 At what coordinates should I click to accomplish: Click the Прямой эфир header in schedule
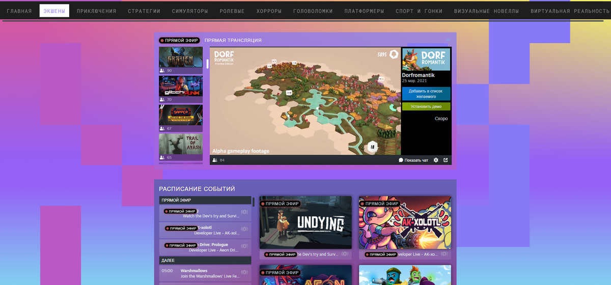pyautogui.click(x=205, y=200)
